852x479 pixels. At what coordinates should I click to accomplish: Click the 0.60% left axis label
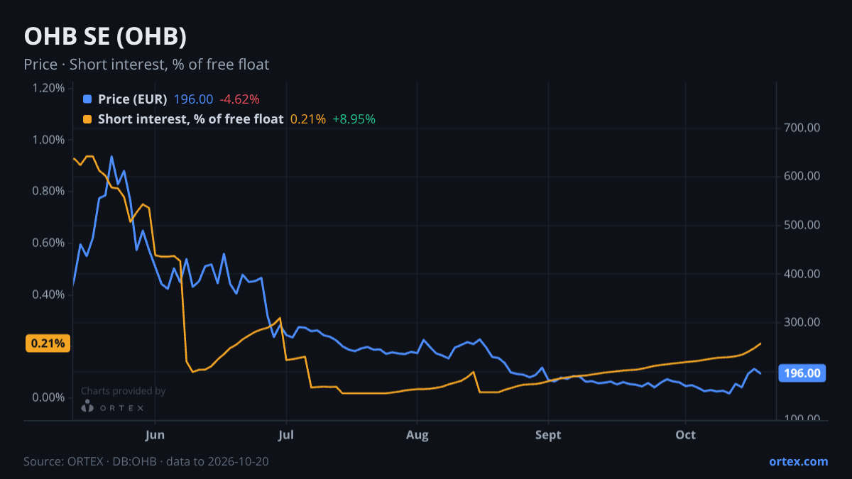[x=48, y=243]
